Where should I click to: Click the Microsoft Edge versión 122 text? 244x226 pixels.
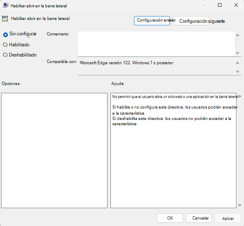pos(105,63)
